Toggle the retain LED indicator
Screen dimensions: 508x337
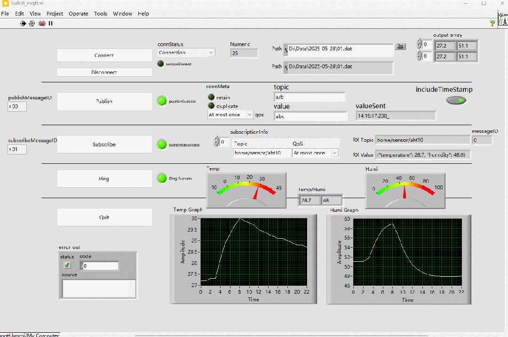[x=211, y=97]
